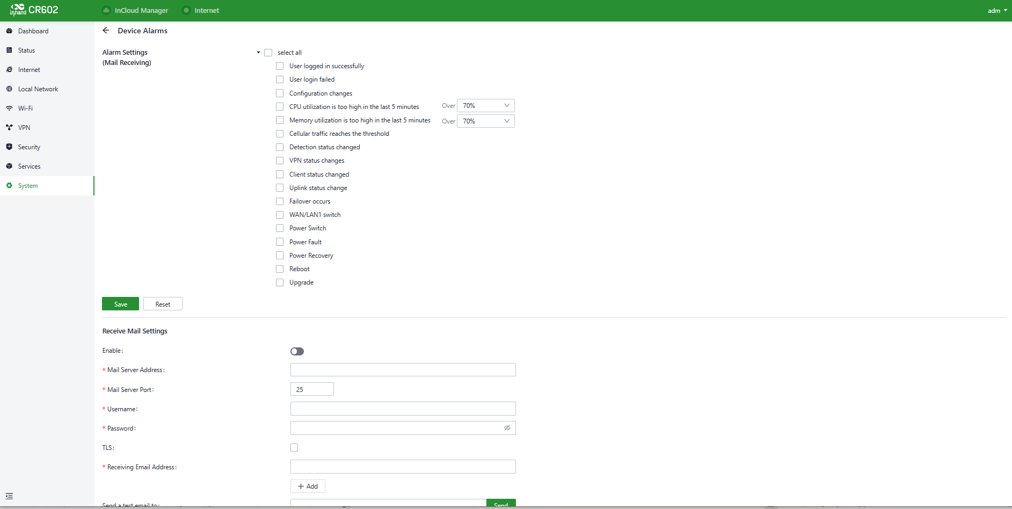Open the Status menu item

[26, 50]
